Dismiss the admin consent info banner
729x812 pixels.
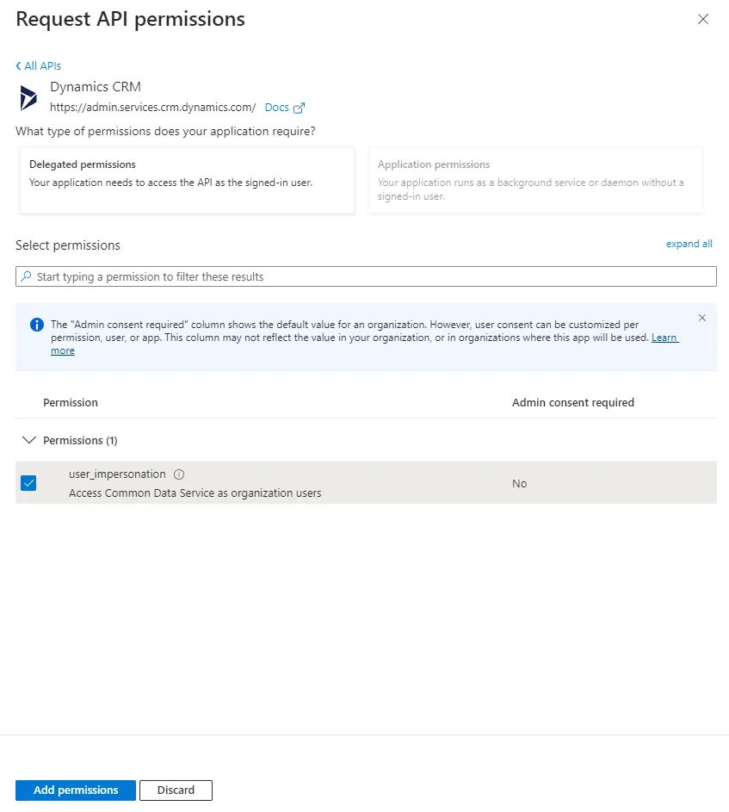(702, 318)
